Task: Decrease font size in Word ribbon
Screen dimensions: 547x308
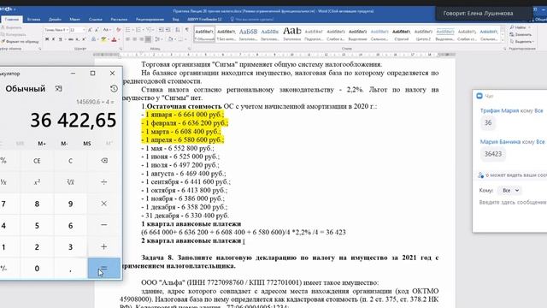Action: pyautogui.click(x=97, y=30)
